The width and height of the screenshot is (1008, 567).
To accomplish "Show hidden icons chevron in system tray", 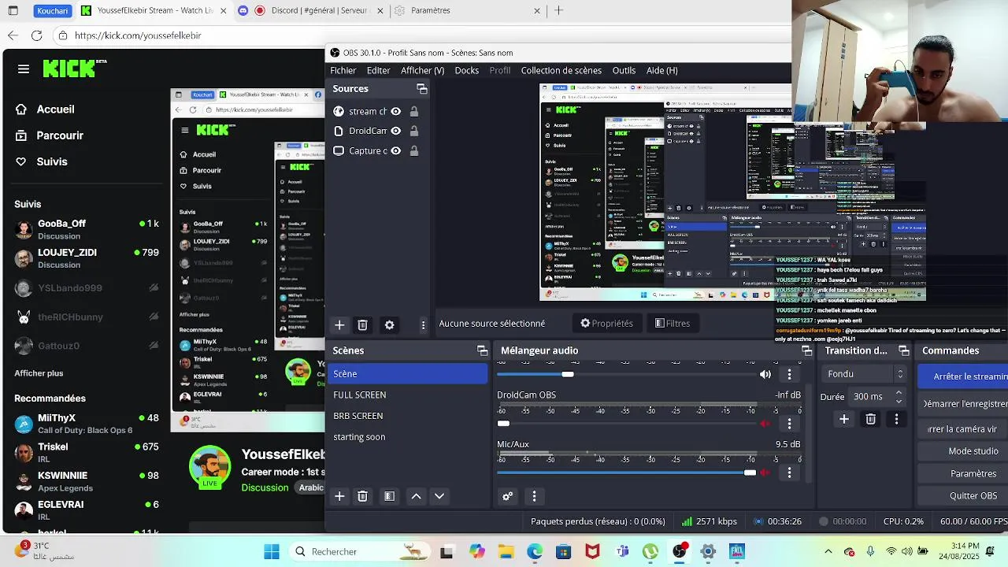I will [x=828, y=551].
